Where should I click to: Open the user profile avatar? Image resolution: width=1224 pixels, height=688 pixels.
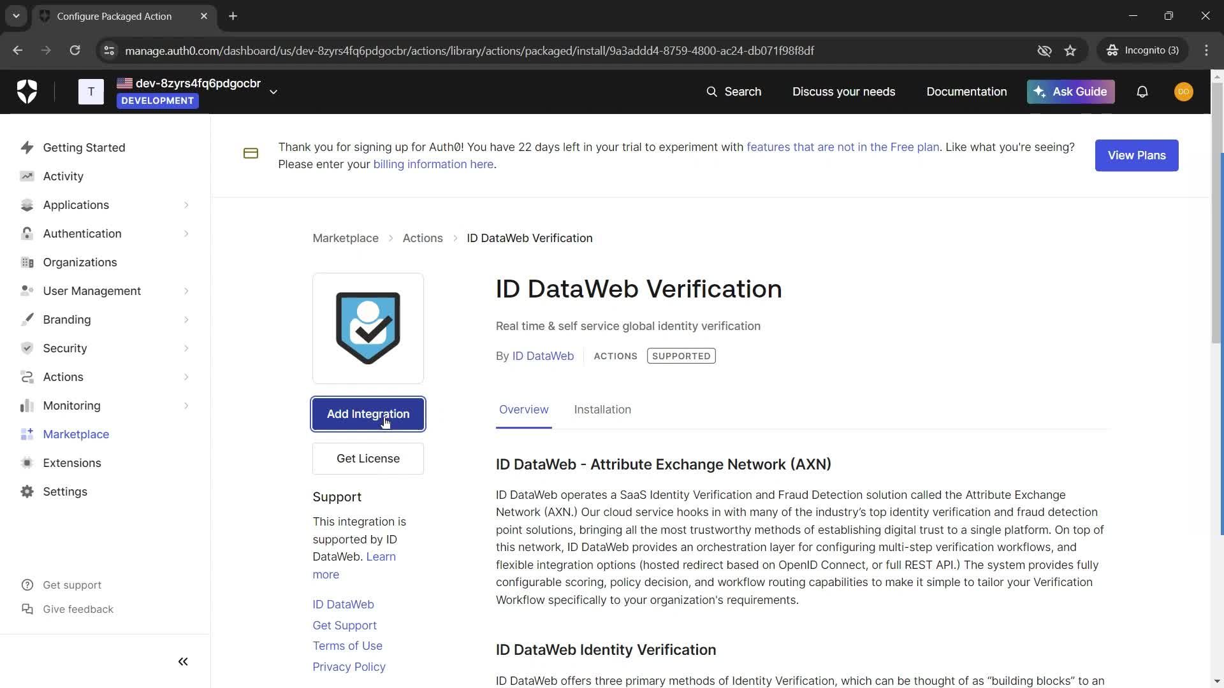1184,92
